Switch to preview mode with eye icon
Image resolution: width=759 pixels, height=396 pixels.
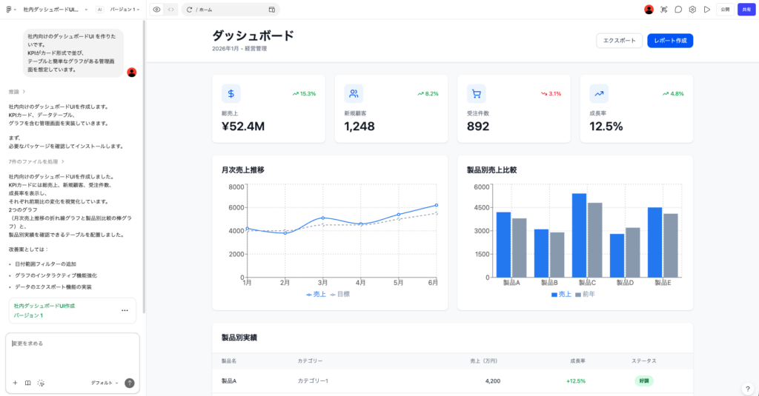pyautogui.click(x=156, y=10)
